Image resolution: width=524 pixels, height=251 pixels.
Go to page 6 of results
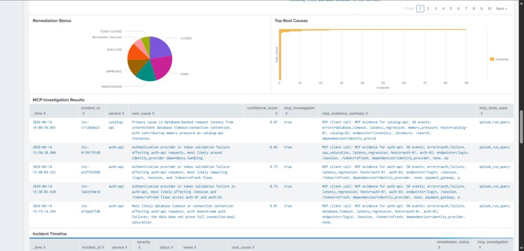(458, 8)
